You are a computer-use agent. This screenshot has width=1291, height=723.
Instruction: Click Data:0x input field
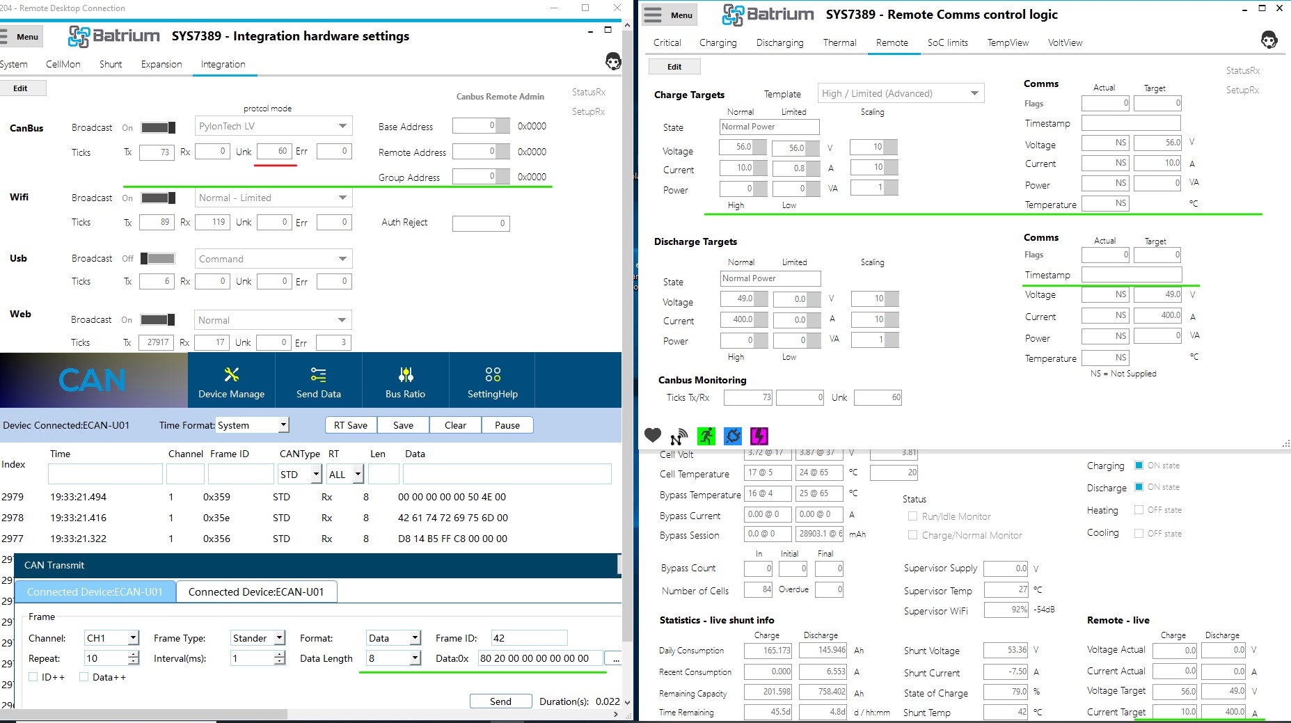tap(541, 658)
